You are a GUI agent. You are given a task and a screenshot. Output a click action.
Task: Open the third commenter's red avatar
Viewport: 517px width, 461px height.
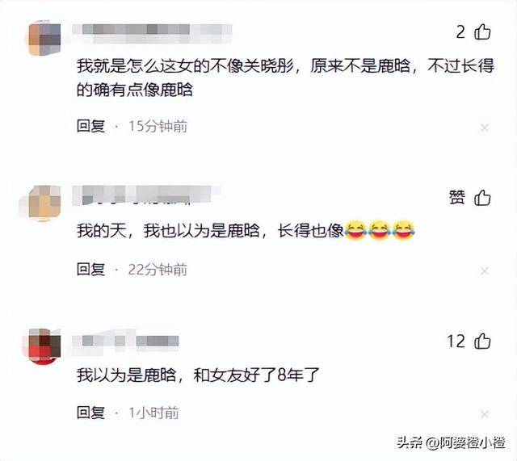tap(44, 346)
